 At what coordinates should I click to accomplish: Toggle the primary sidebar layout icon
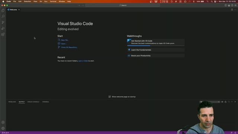[226, 5]
